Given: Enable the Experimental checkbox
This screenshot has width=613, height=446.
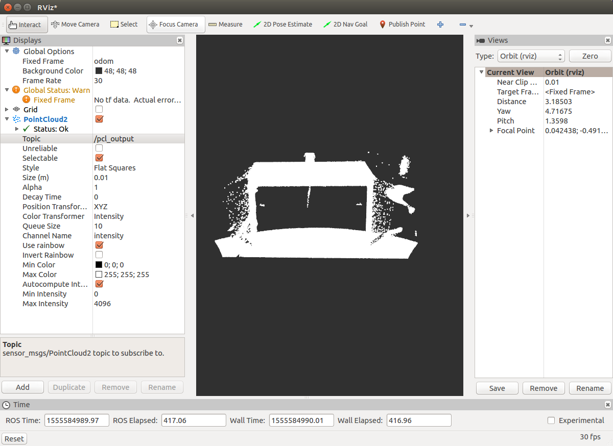Looking at the screenshot, I should coord(551,420).
